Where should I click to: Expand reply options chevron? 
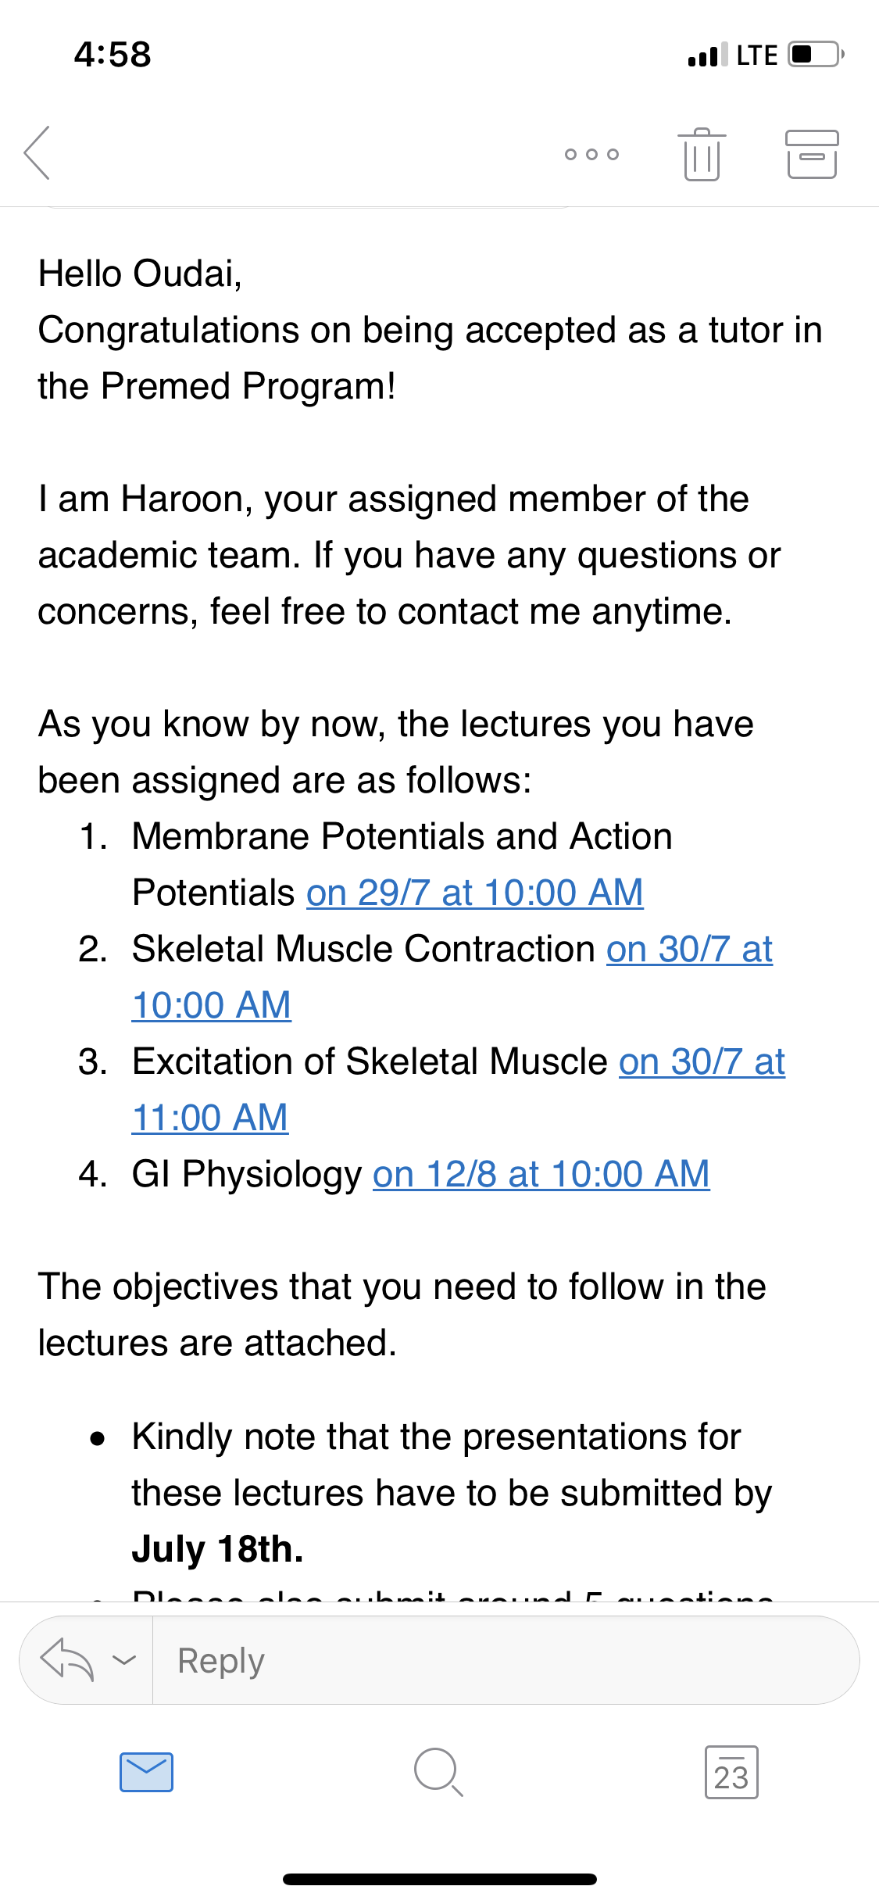pos(124,1659)
